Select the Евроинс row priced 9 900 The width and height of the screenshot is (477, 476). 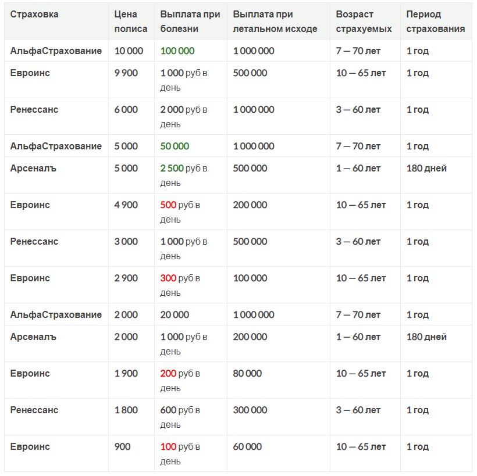pyautogui.click(x=30, y=73)
